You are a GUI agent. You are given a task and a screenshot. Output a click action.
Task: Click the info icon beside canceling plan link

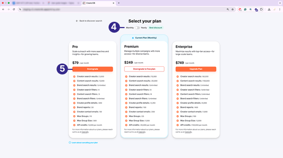[70, 142]
